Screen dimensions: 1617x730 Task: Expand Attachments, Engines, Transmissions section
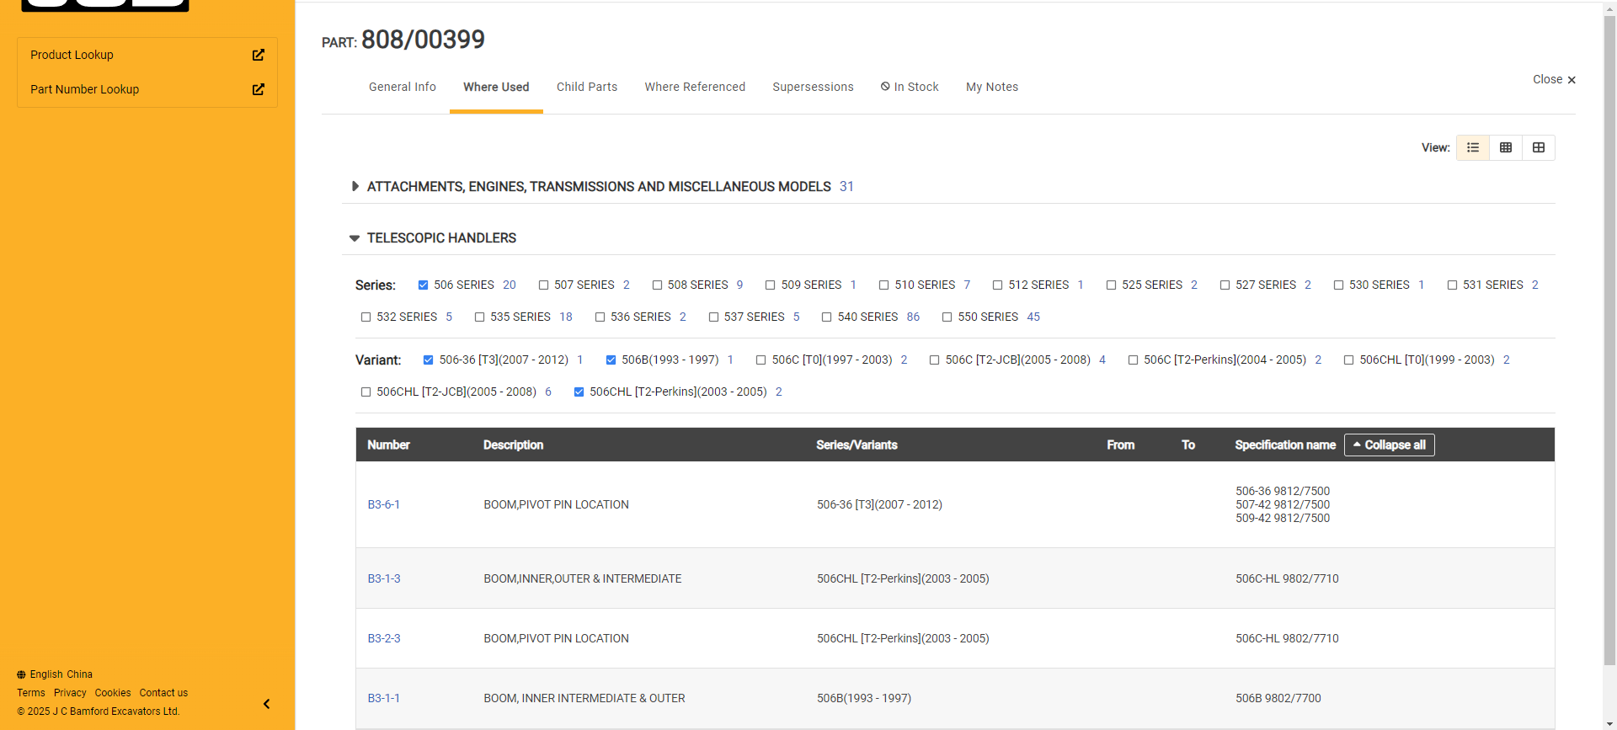click(x=355, y=186)
